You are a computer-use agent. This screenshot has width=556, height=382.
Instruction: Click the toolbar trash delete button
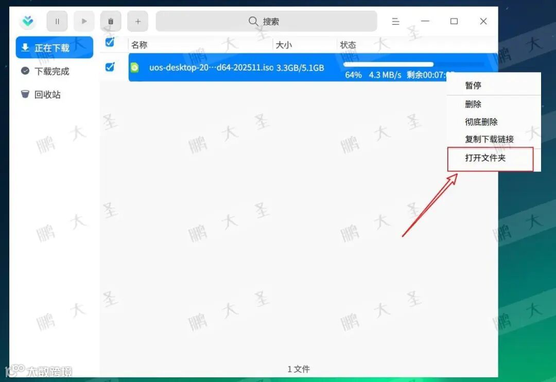111,21
